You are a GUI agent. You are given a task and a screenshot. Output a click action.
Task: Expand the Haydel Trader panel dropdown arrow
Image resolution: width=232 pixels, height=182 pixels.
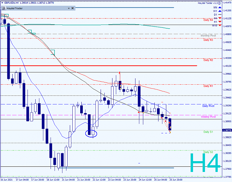69,9
